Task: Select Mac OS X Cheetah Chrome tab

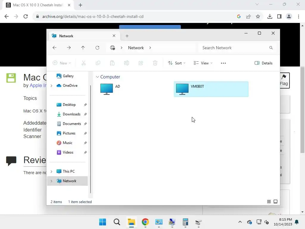Action: [38, 5]
